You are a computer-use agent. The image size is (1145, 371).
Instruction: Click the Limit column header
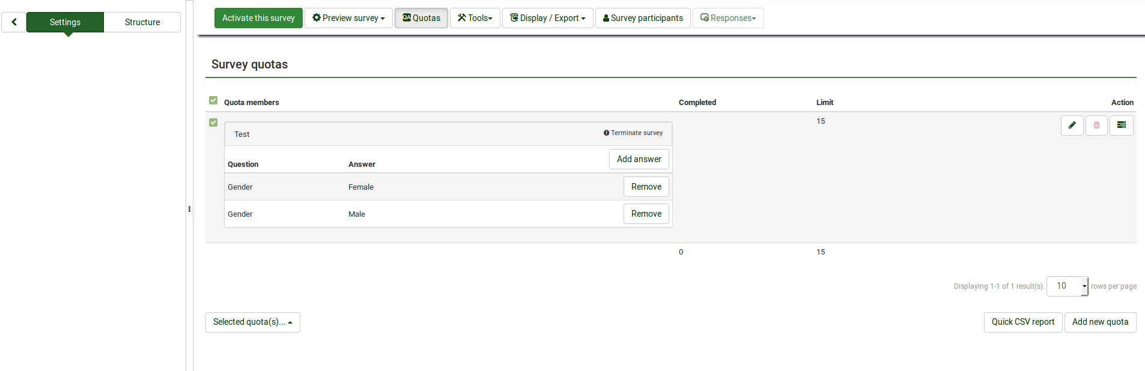(x=825, y=103)
